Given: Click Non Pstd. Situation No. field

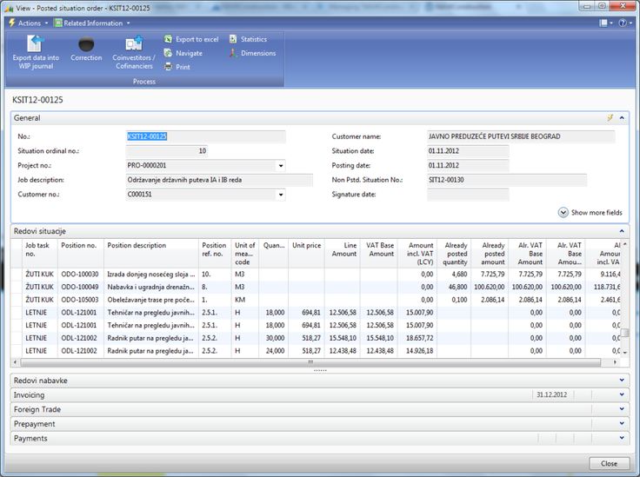Looking at the screenshot, I should (507, 180).
